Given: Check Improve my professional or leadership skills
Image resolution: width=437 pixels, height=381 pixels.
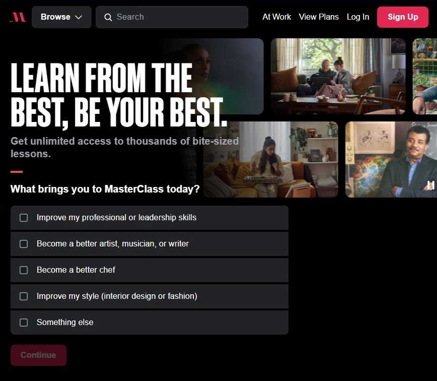Looking at the screenshot, I should pos(24,218).
